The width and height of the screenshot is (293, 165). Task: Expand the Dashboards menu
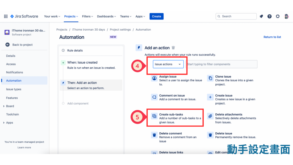coord(106,16)
